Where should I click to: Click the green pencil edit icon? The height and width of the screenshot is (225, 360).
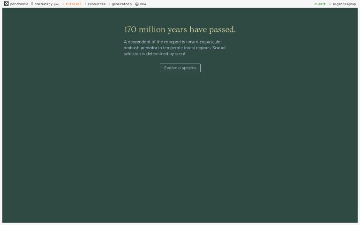point(315,4)
